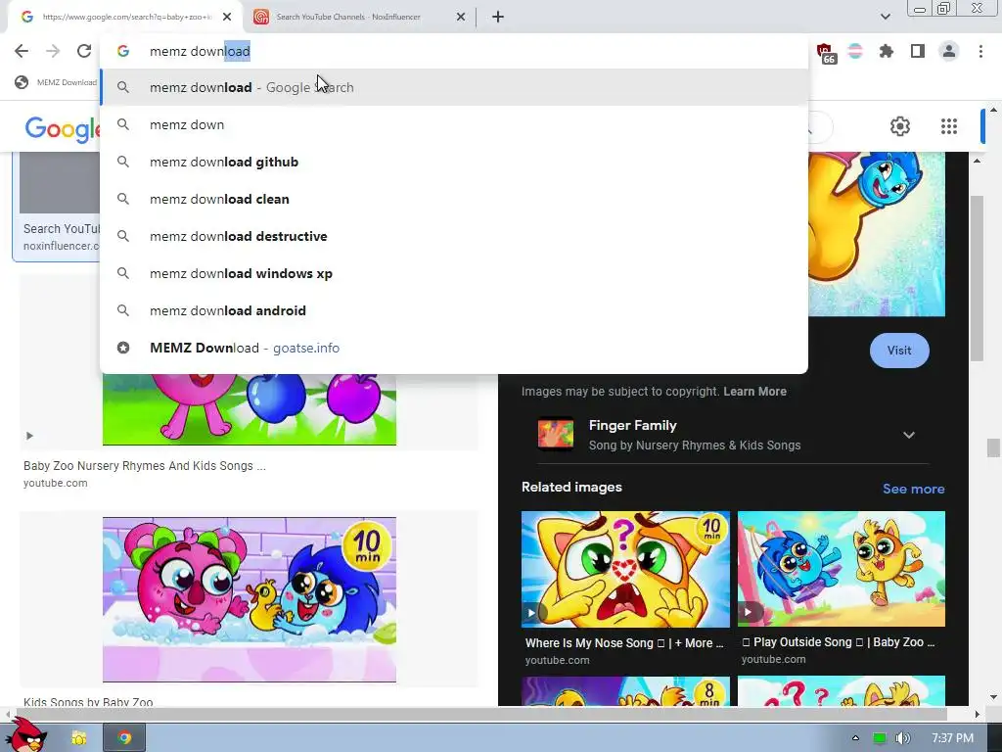This screenshot has height=752, width=1002.
Task: Close the NoxInfluencer tab
Action: (461, 17)
